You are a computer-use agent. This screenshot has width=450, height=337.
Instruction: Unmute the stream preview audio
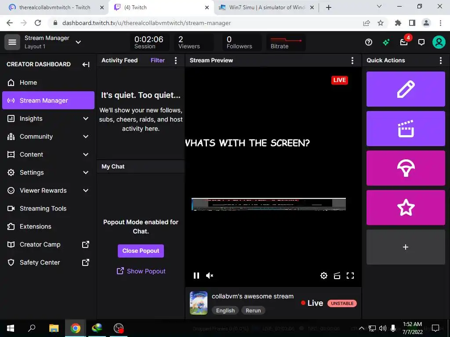pyautogui.click(x=210, y=276)
